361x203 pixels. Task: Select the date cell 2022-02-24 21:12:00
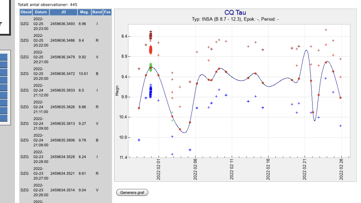[41, 90]
